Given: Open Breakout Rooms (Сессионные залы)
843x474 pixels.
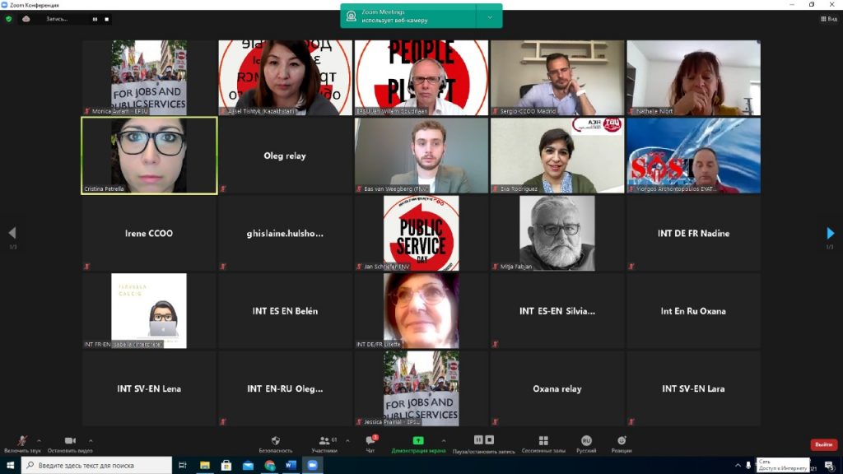Looking at the screenshot, I should click(543, 441).
